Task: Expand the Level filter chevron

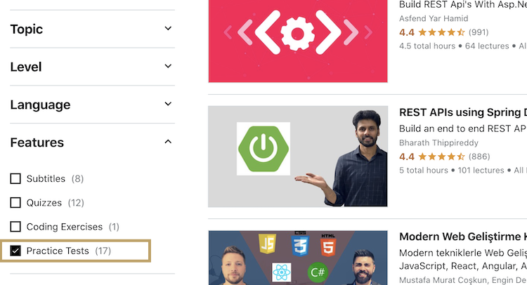Action: (x=168, y=66)
